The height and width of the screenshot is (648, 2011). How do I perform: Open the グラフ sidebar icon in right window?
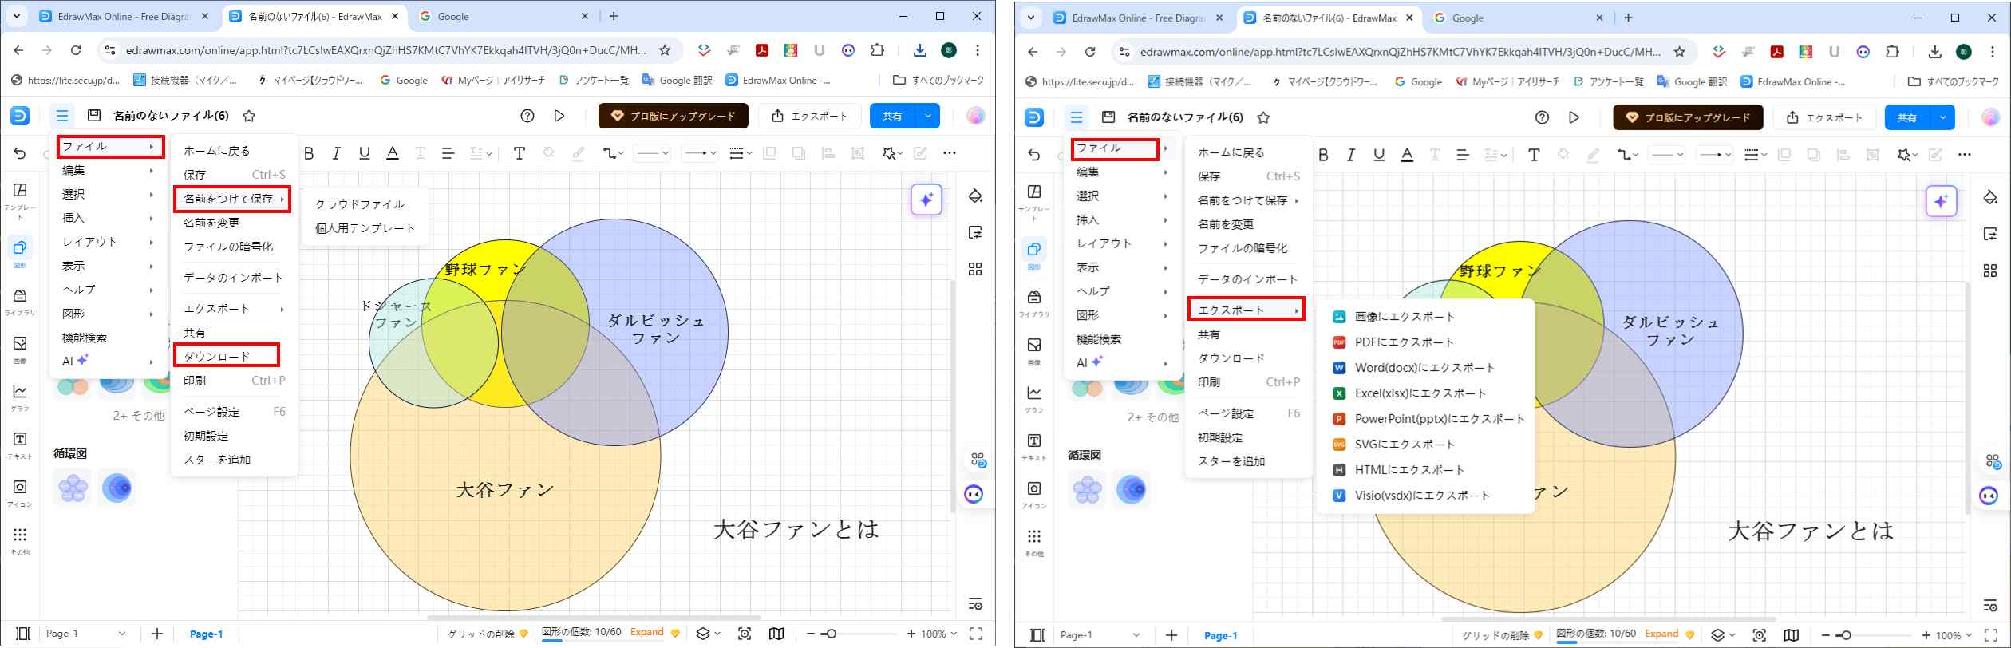tap(1034, 399)
